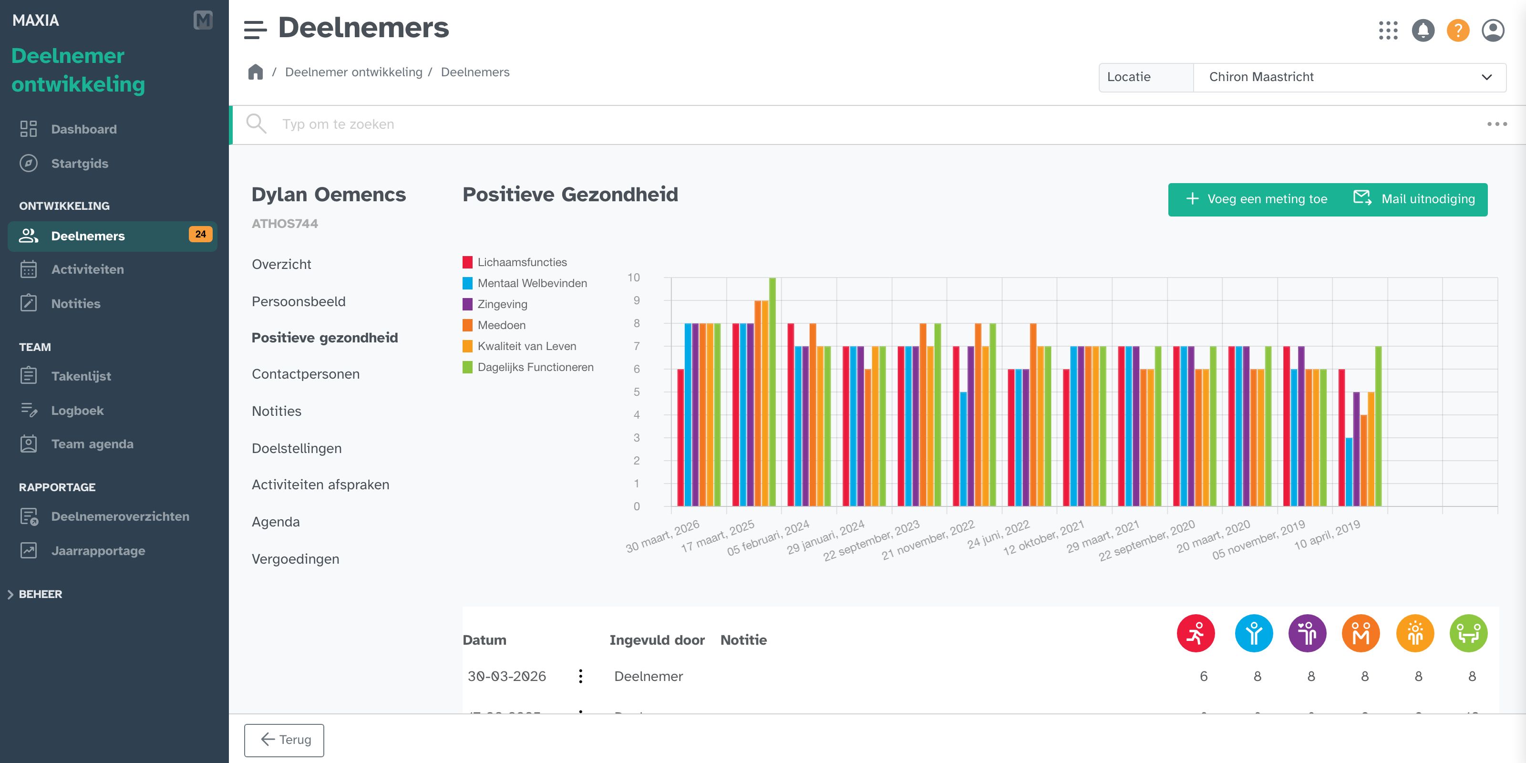Click the purple Zingeving icon

1308,633
